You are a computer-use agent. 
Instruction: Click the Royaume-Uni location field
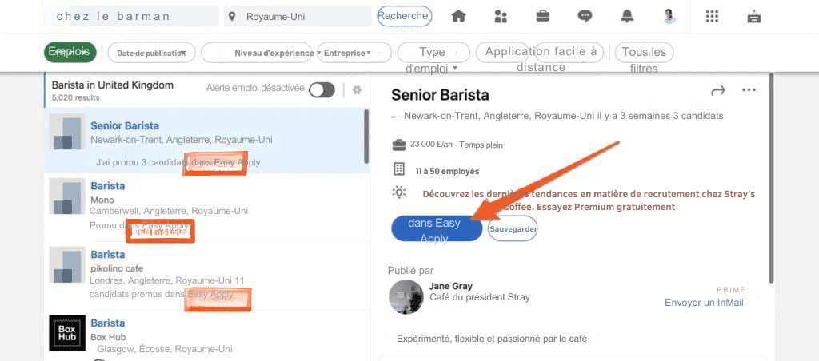pos(298,17)
